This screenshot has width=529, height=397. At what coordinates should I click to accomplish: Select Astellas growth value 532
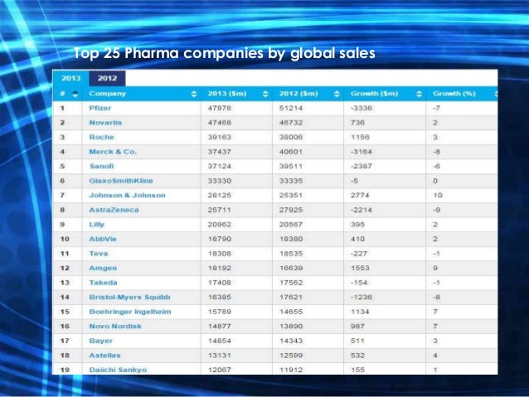point(357,356)
